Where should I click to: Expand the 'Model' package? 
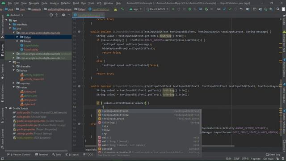[x=17, y=41]
